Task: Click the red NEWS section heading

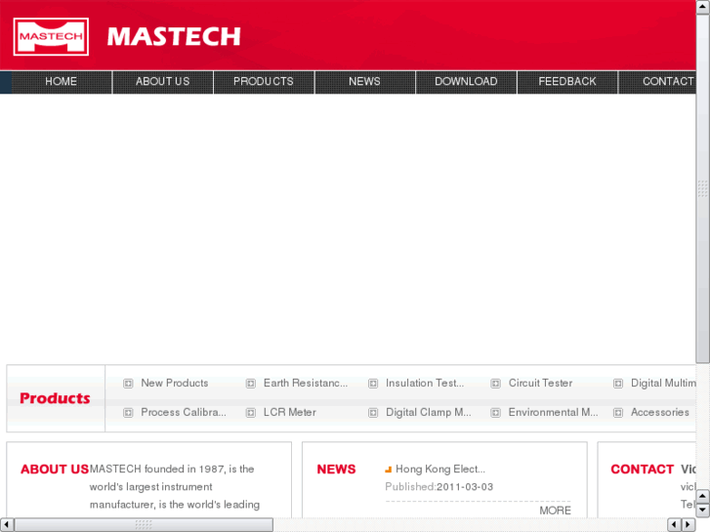Action: coord(336,470)
